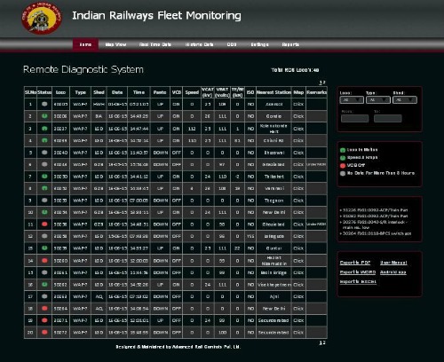The height and width of the screenshot is (362, 444).
Task: Click green status icon in row 10
Action: 44,212
